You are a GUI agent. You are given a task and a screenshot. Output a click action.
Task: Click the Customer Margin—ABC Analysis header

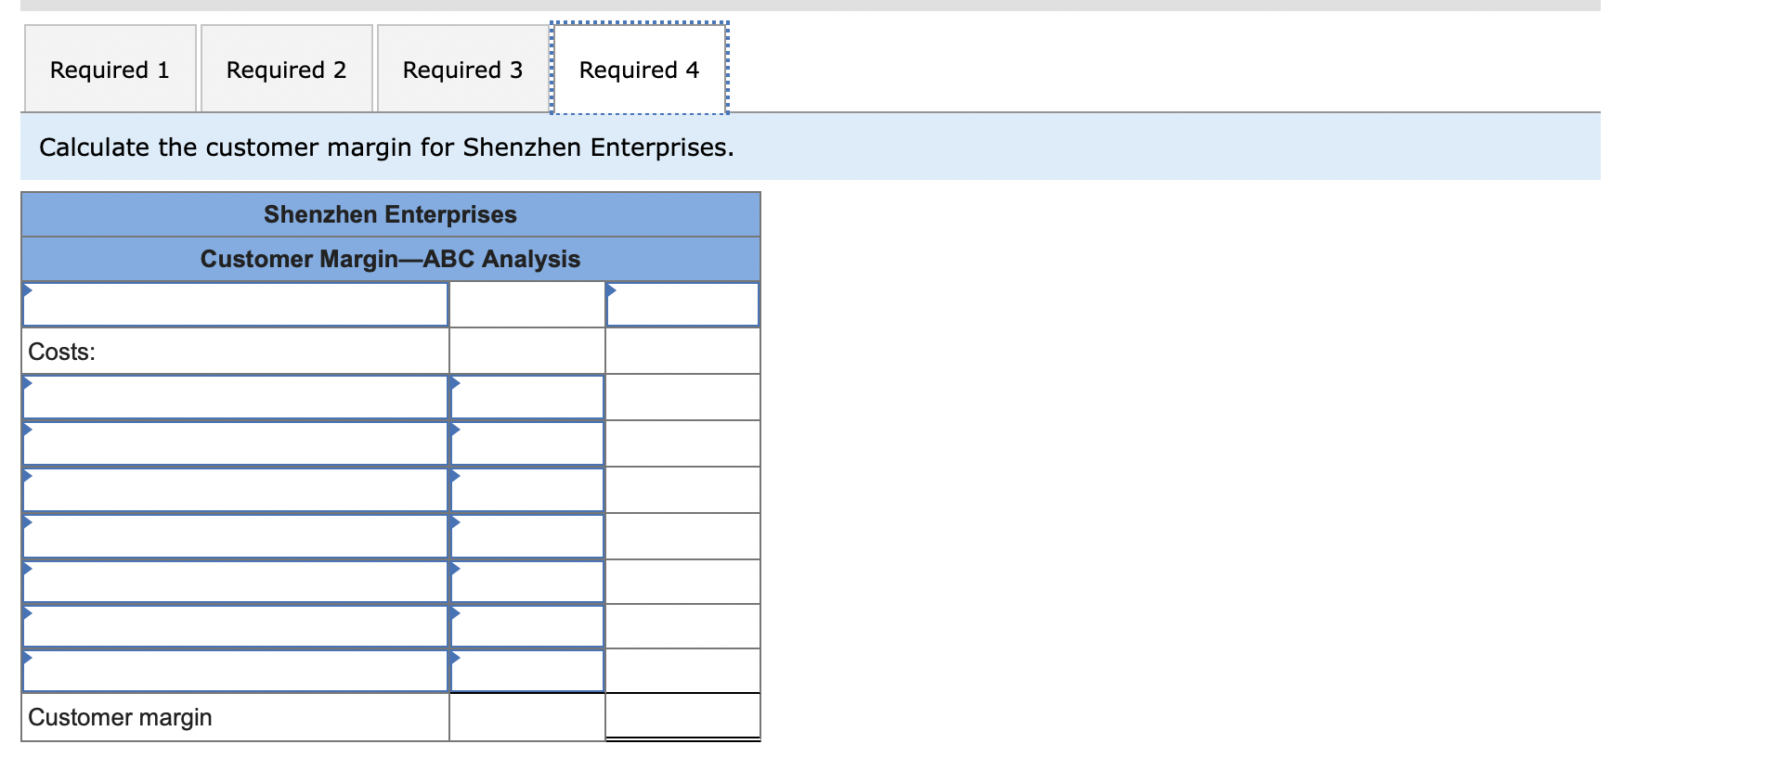(x=390, y=260)
